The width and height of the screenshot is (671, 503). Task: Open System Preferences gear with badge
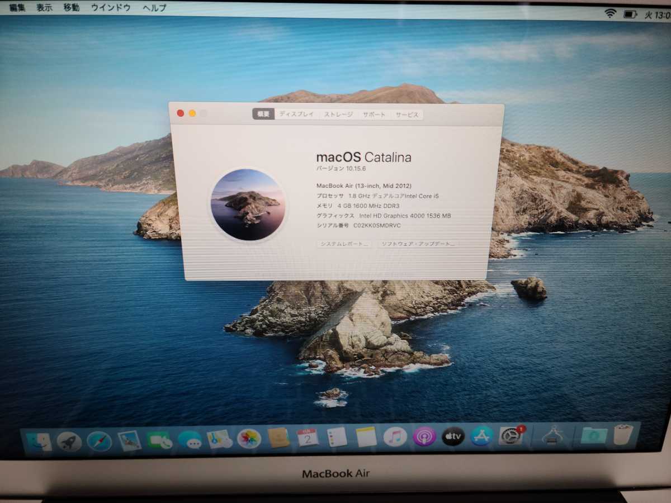[x=511, y=435]
